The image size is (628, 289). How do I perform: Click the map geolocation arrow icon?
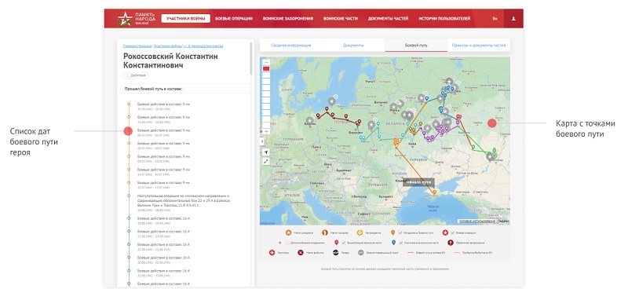click(266, 152)
